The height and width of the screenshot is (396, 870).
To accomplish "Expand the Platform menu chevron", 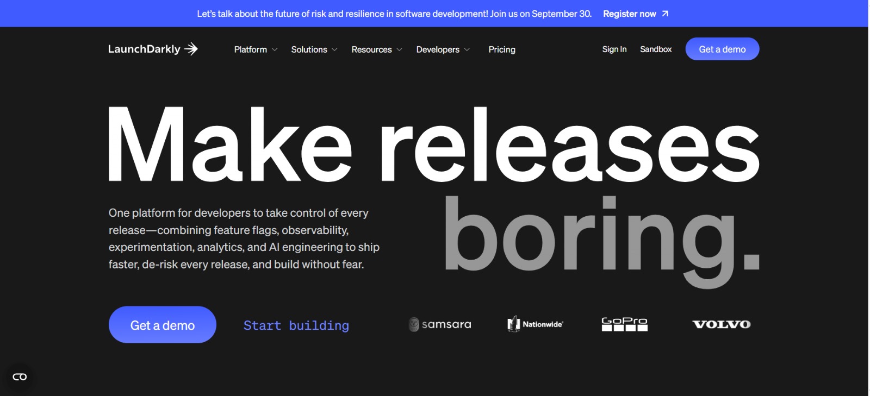I will click(275, 49).
